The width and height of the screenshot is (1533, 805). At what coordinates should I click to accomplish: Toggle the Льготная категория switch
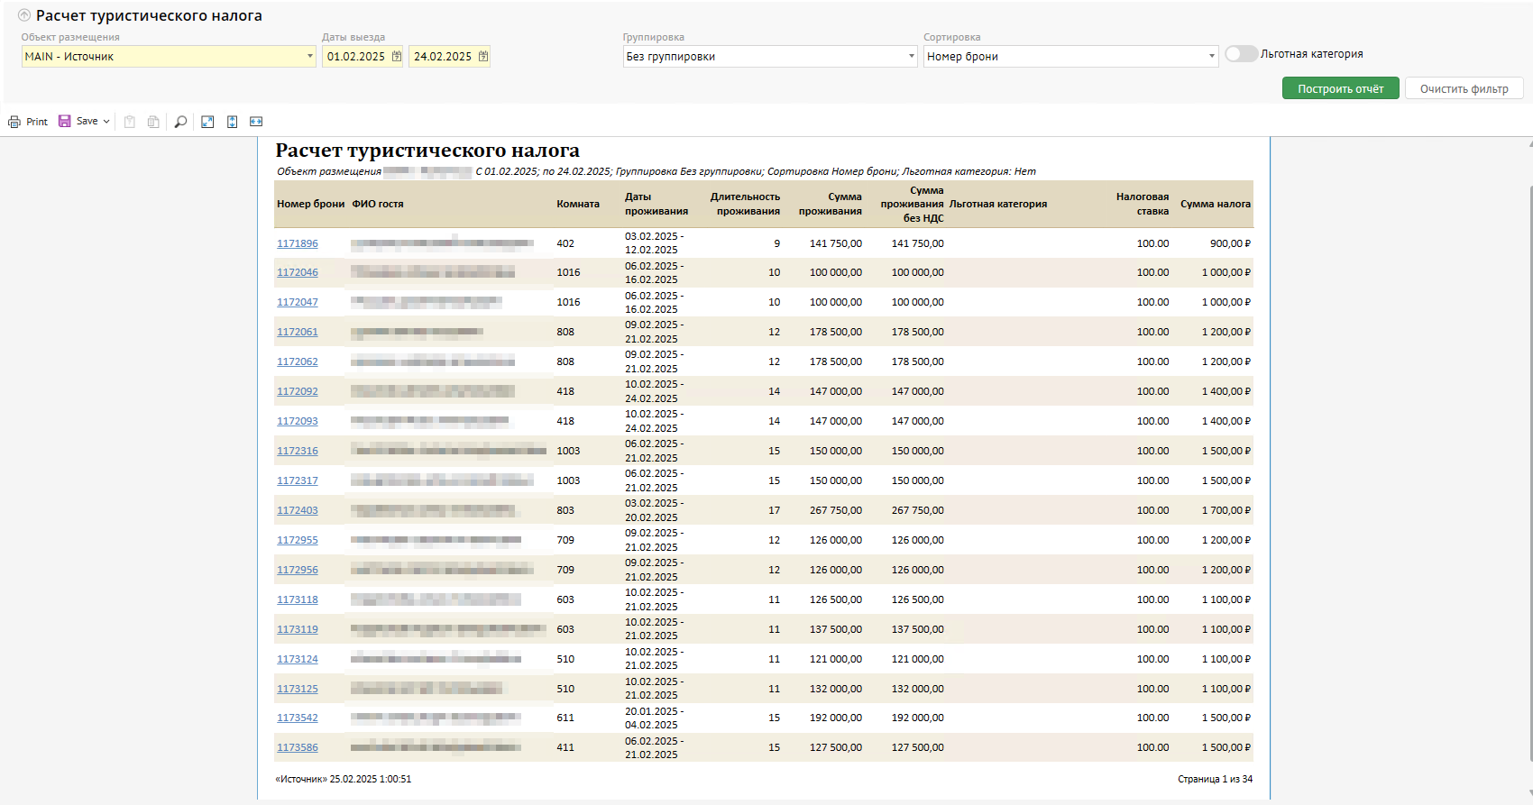pyautogui.click(x=1241, y=54)
